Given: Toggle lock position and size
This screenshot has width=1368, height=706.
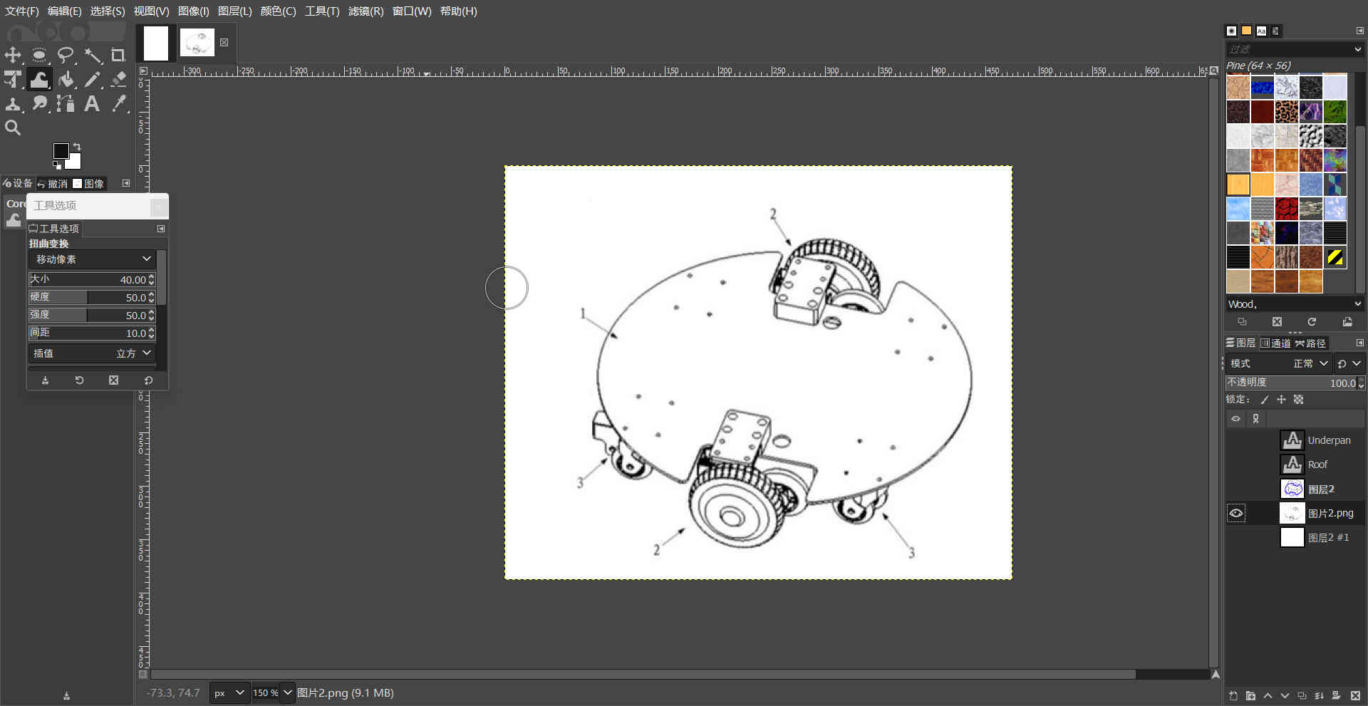Looking at the screenshot, I should [x=1281, y=400].
